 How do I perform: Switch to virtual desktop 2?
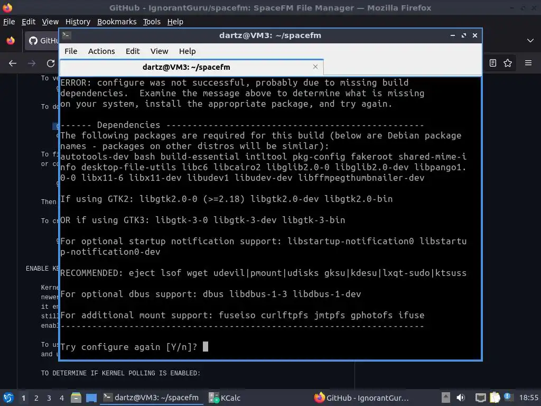[36, 398]
